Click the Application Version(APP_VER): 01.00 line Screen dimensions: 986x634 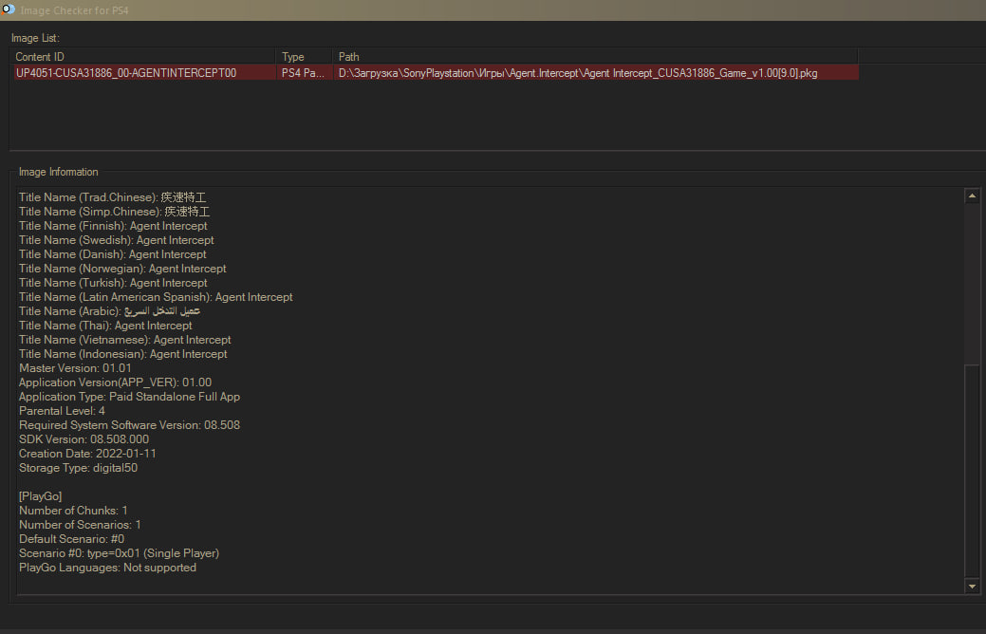[x=115, y=382]
